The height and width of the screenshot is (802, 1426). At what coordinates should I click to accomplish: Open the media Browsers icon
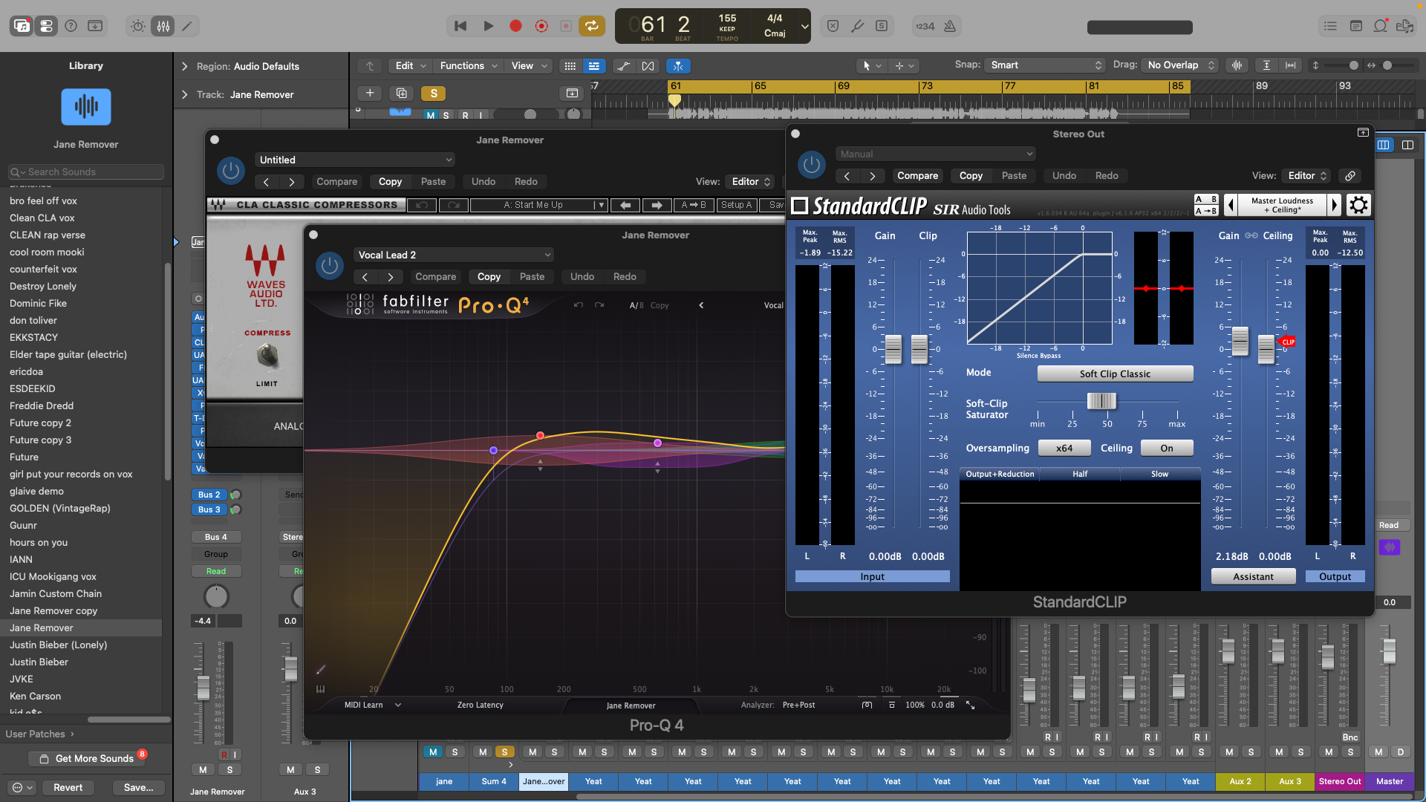click(x=1404, y=26)
